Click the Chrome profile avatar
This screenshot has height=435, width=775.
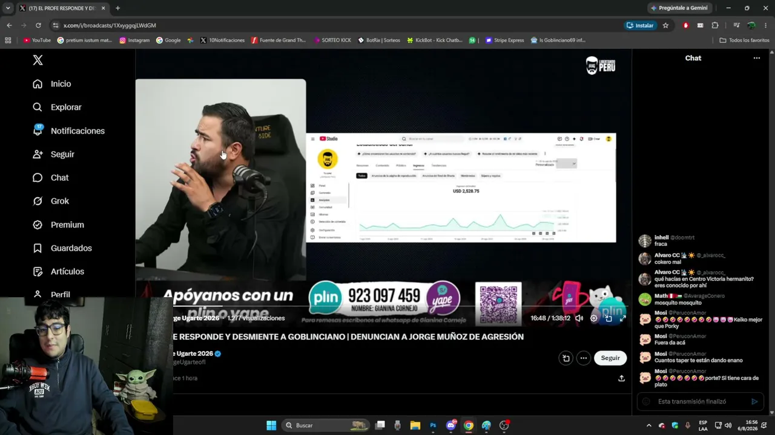(751, 25)
